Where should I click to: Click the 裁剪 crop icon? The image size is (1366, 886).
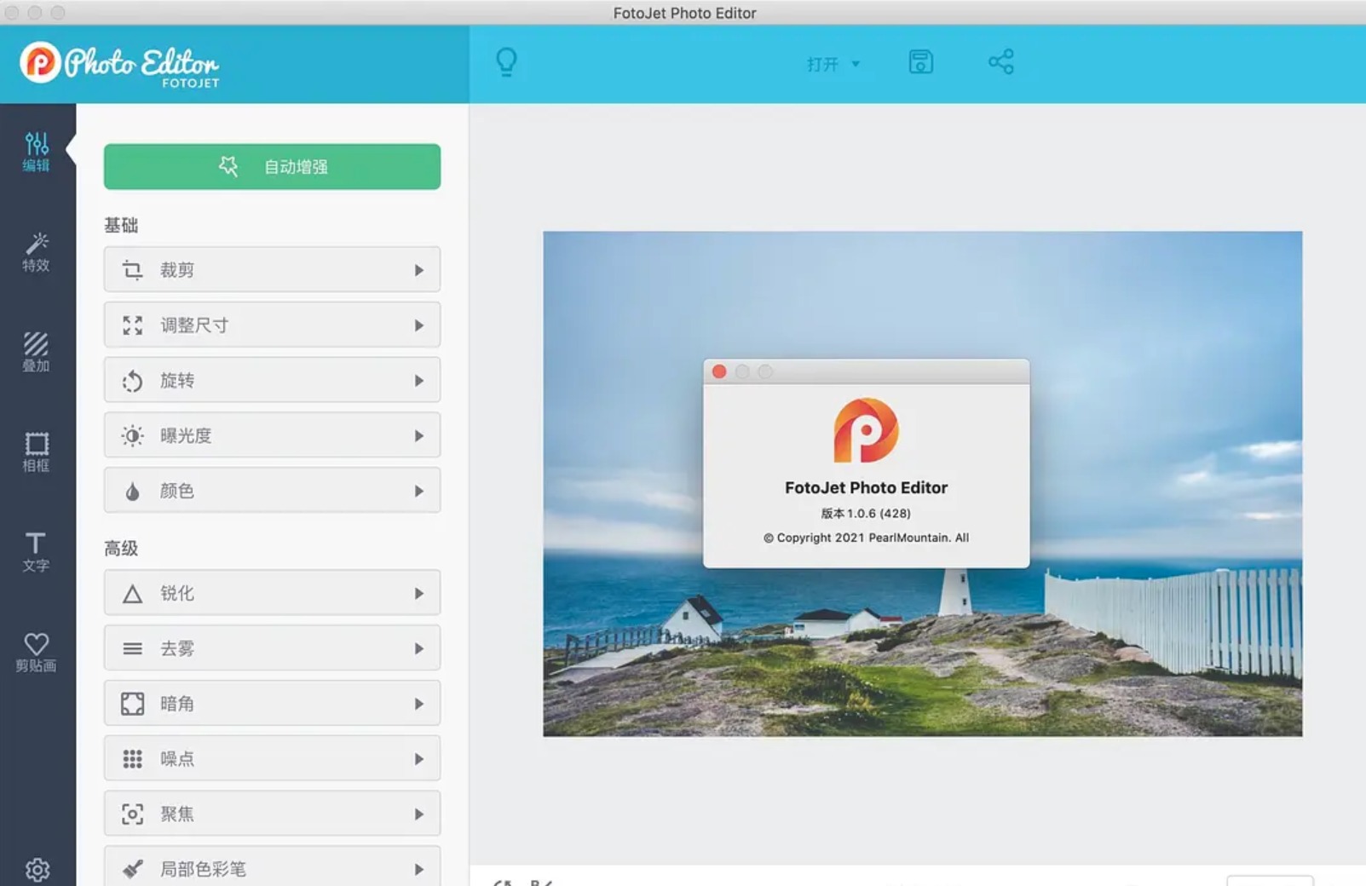132,270
